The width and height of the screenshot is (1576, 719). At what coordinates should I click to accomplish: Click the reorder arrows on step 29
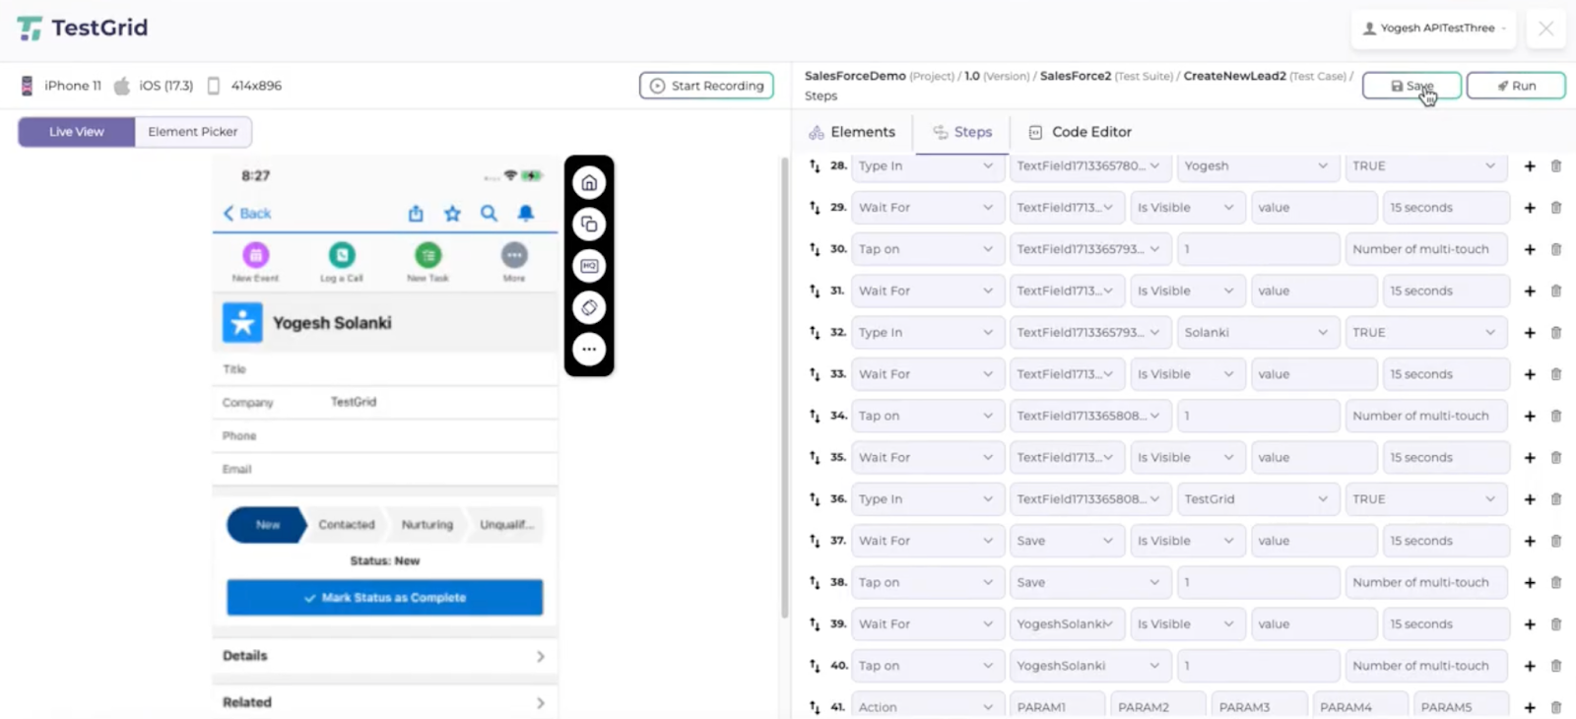tap(815, 208)
